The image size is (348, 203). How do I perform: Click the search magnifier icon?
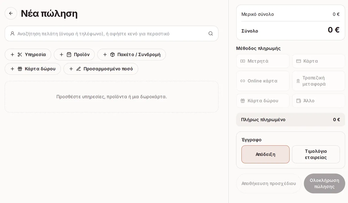(x=211, y=34)
